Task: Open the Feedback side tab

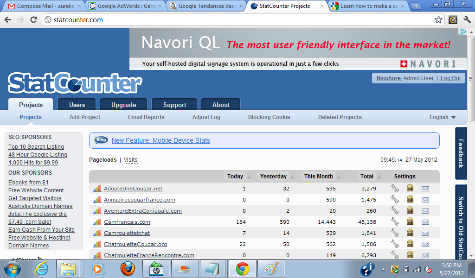Action: (461, 153)
